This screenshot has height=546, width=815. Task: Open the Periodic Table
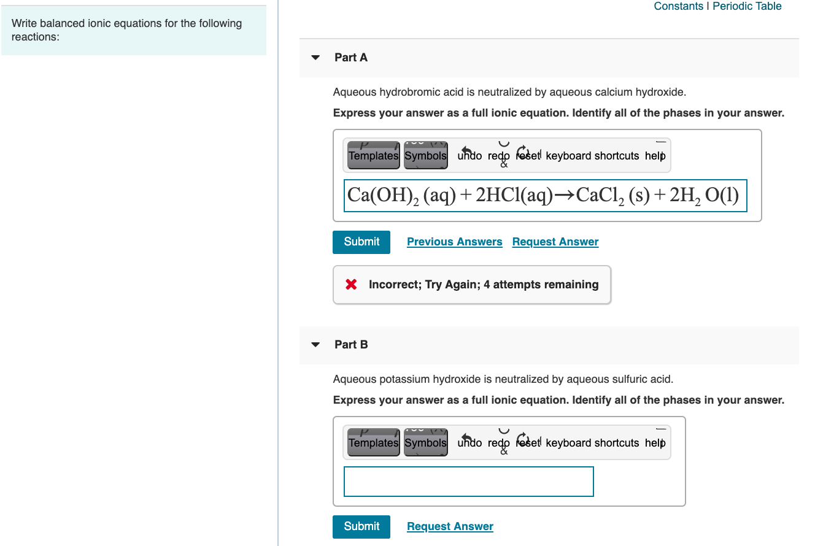[x=747, y=6]
